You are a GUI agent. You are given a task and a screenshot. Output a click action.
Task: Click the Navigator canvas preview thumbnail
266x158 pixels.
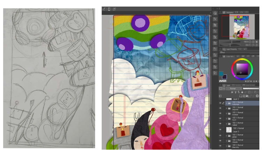242,27
